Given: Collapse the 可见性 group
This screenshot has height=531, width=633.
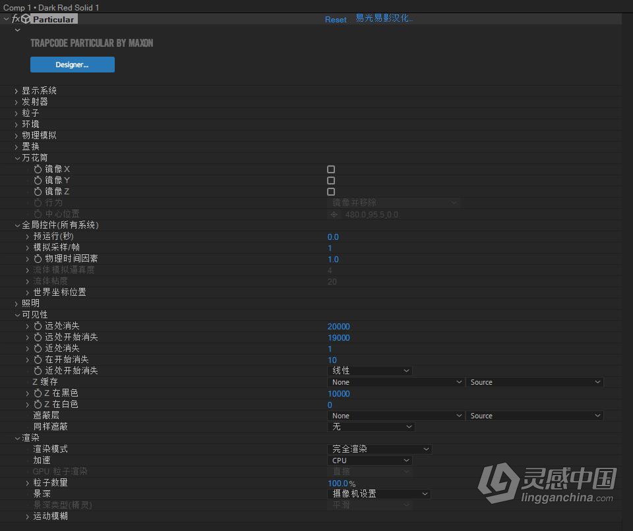Looking at the screenshot, I should [x=17, y=315].
